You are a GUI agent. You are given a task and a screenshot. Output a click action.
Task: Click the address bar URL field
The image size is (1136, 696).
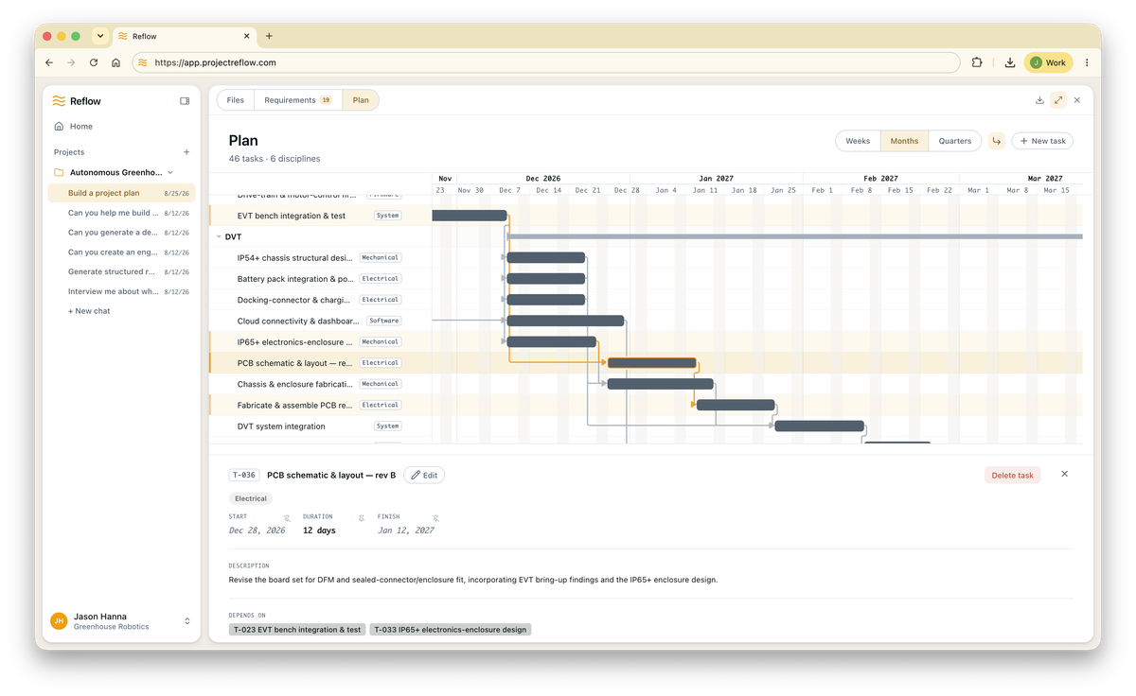point(545,62)
